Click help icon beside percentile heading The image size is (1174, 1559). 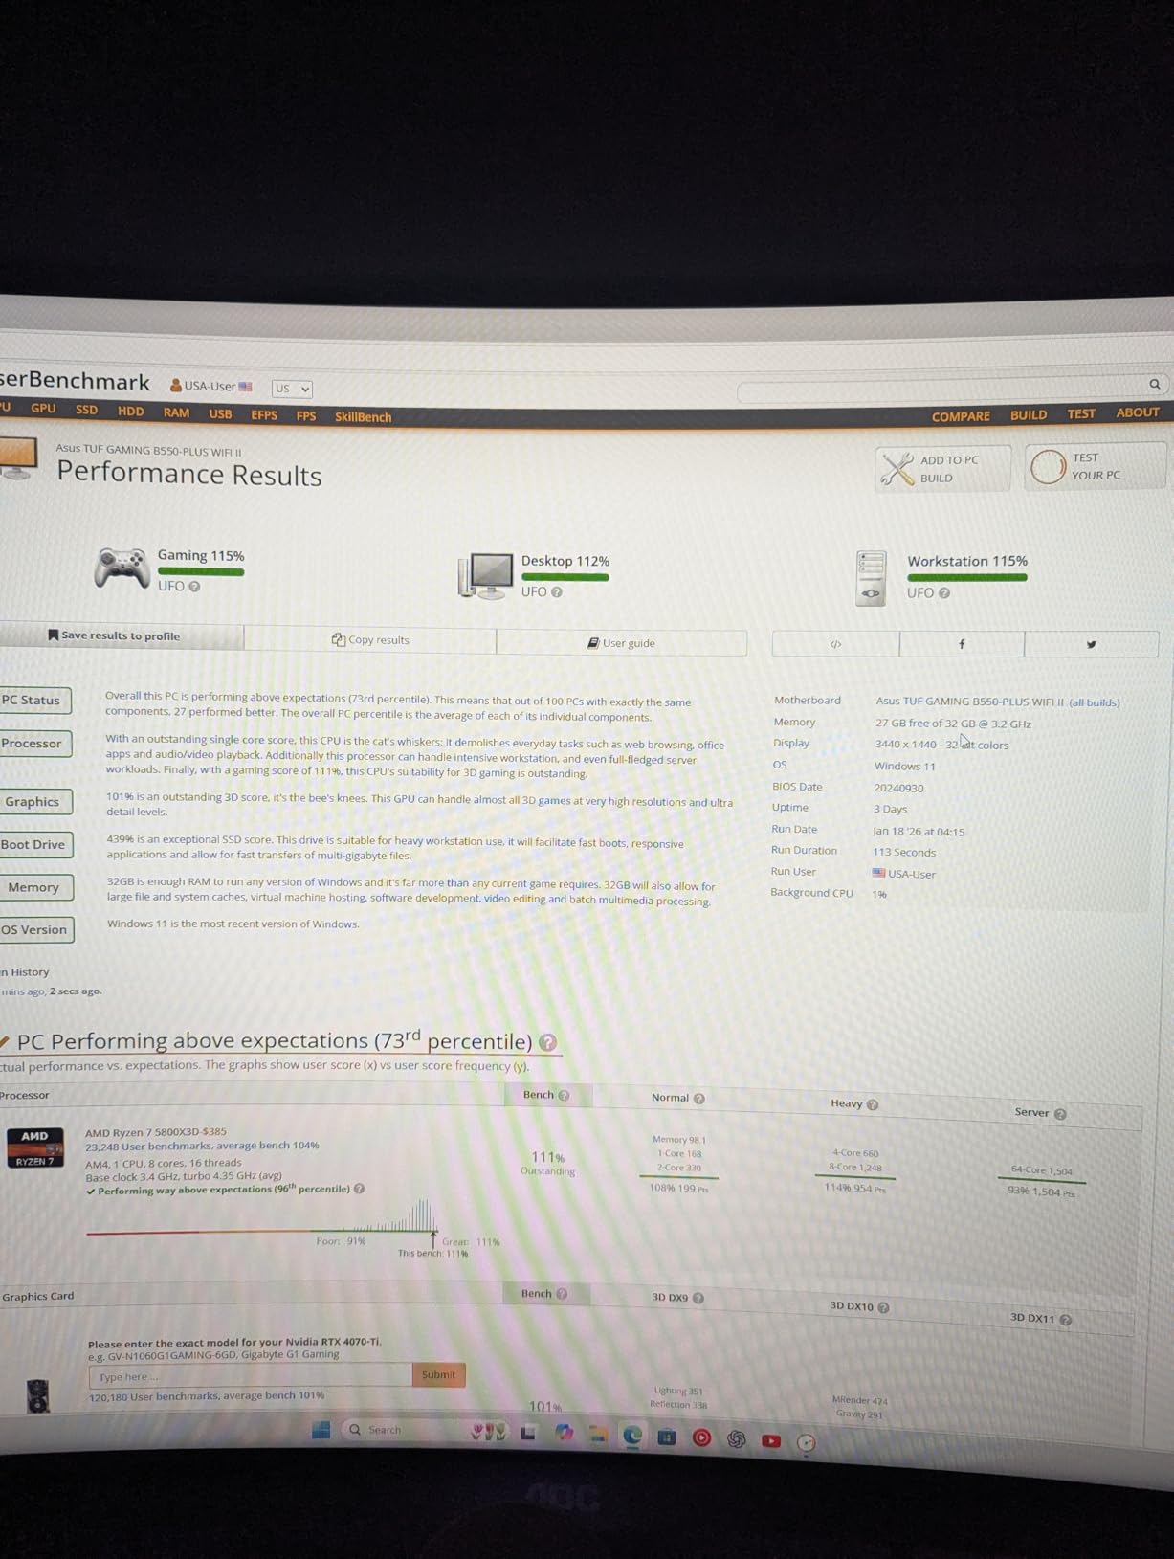click(x=547, y=1042)
